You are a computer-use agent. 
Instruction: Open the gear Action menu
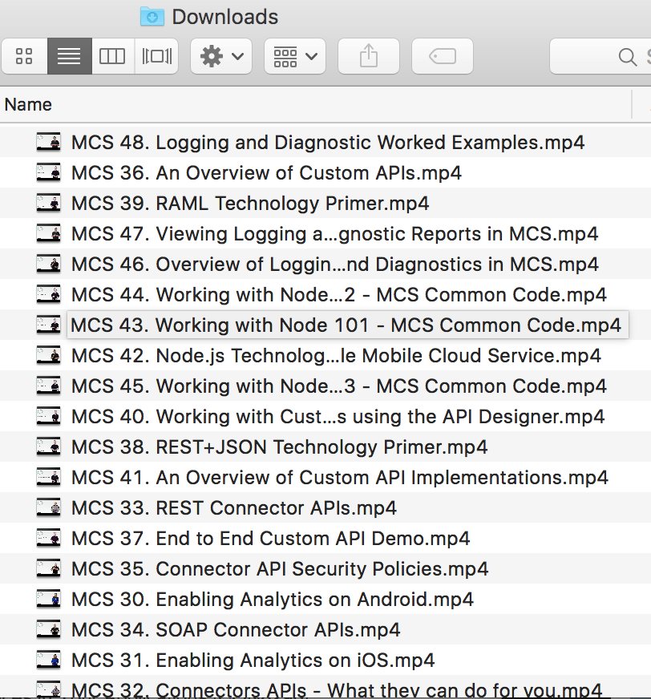click(x=221, y=56)
